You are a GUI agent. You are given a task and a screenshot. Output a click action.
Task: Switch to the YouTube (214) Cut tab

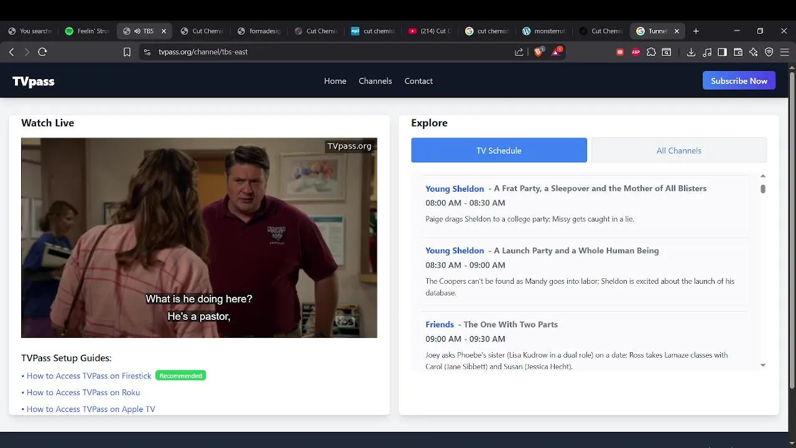430,31
